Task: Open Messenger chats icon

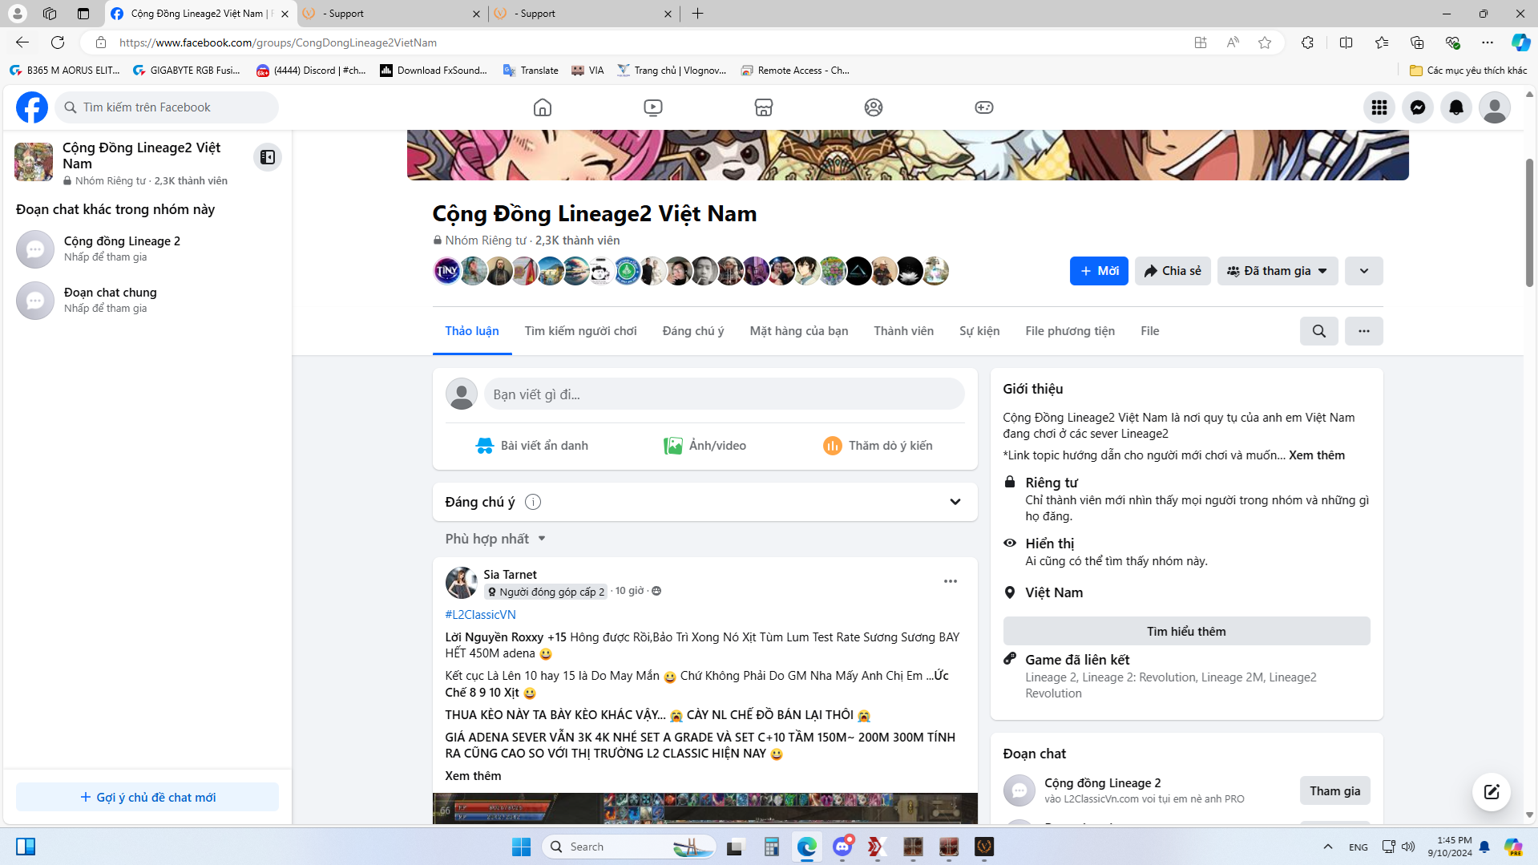Action: tap(1417, 107)
